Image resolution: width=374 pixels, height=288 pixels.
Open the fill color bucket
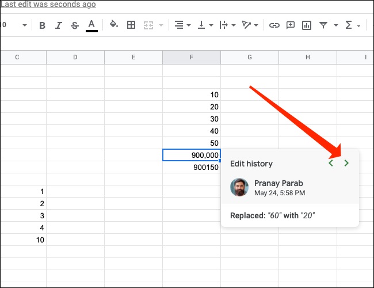114,25
